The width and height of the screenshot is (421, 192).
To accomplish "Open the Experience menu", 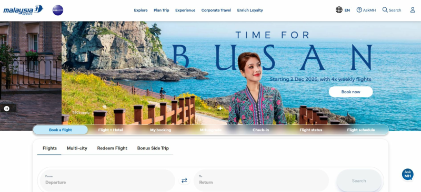I will click(x=185, y=10).
